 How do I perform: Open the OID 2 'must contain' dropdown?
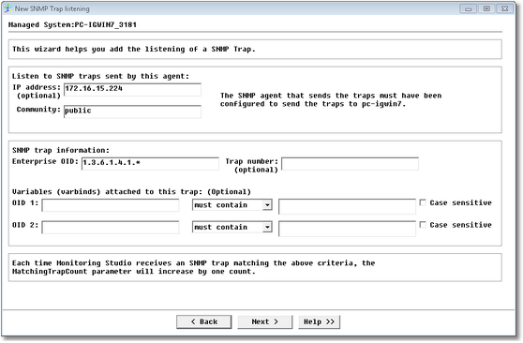(232, 227)
